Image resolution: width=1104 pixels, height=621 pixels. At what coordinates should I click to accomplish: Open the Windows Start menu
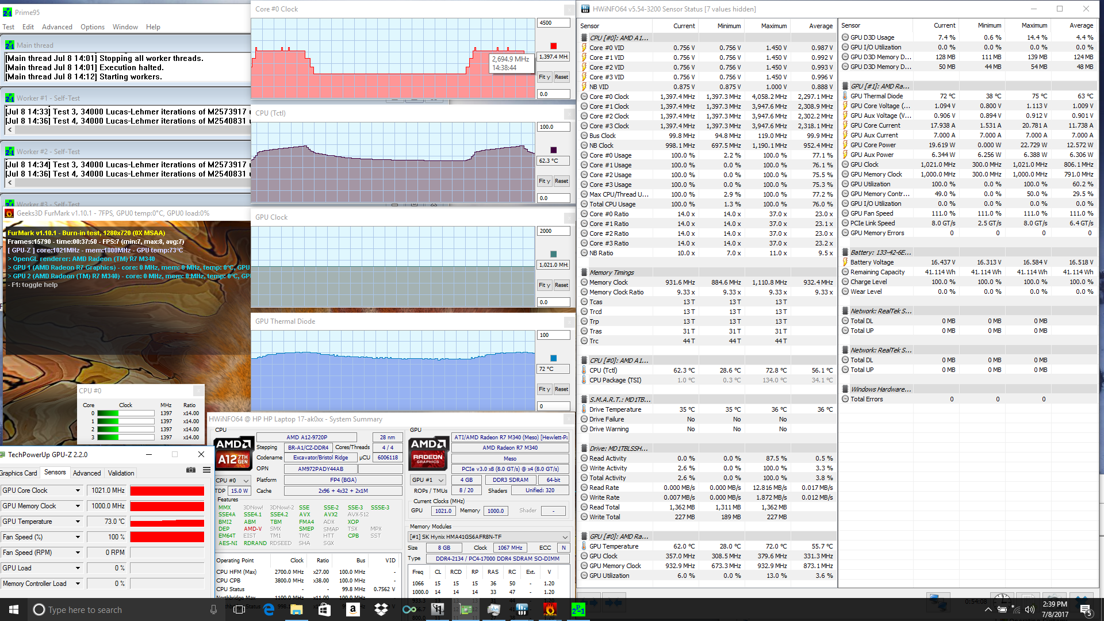pyautogui.click(x=14, y=609)
